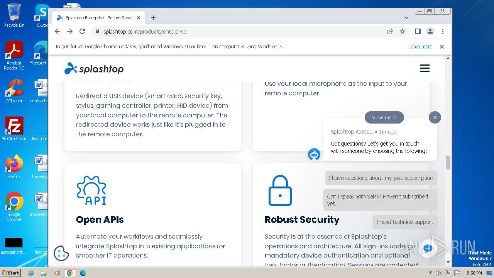Image resolution: width=494 pixels, height=278 pixels.
Task: Show hidden system tray icons
Action: [431, 273]
